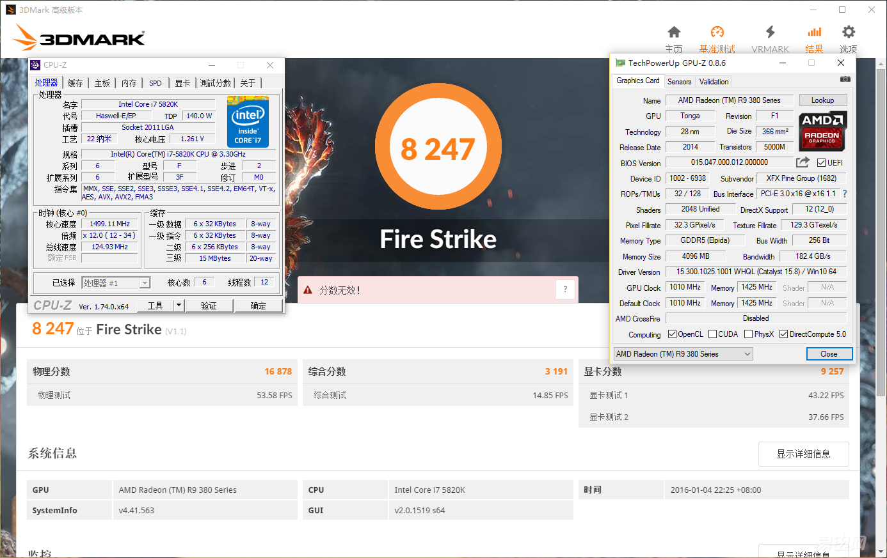Switch to the Validation tab in GPU-Z
The width and height of the screenshot is (887, 558).
pyautogui.click(x=714, y=82)
